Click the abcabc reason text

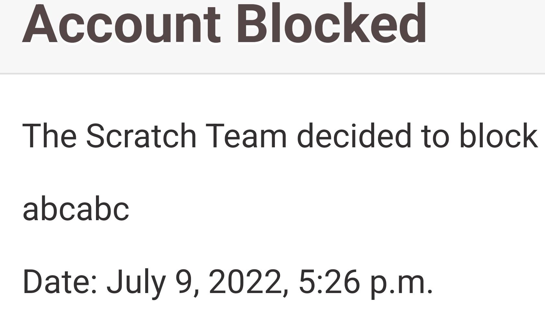pyautogui.click(x=76, y=209)
